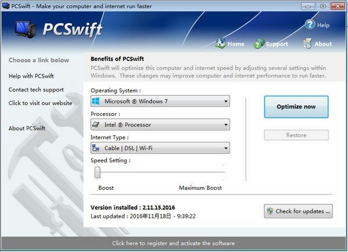The width and height of the screenshot is (348, 252).
Task: Click the Windows logo in Operating System box
Action: coord(97,102)
